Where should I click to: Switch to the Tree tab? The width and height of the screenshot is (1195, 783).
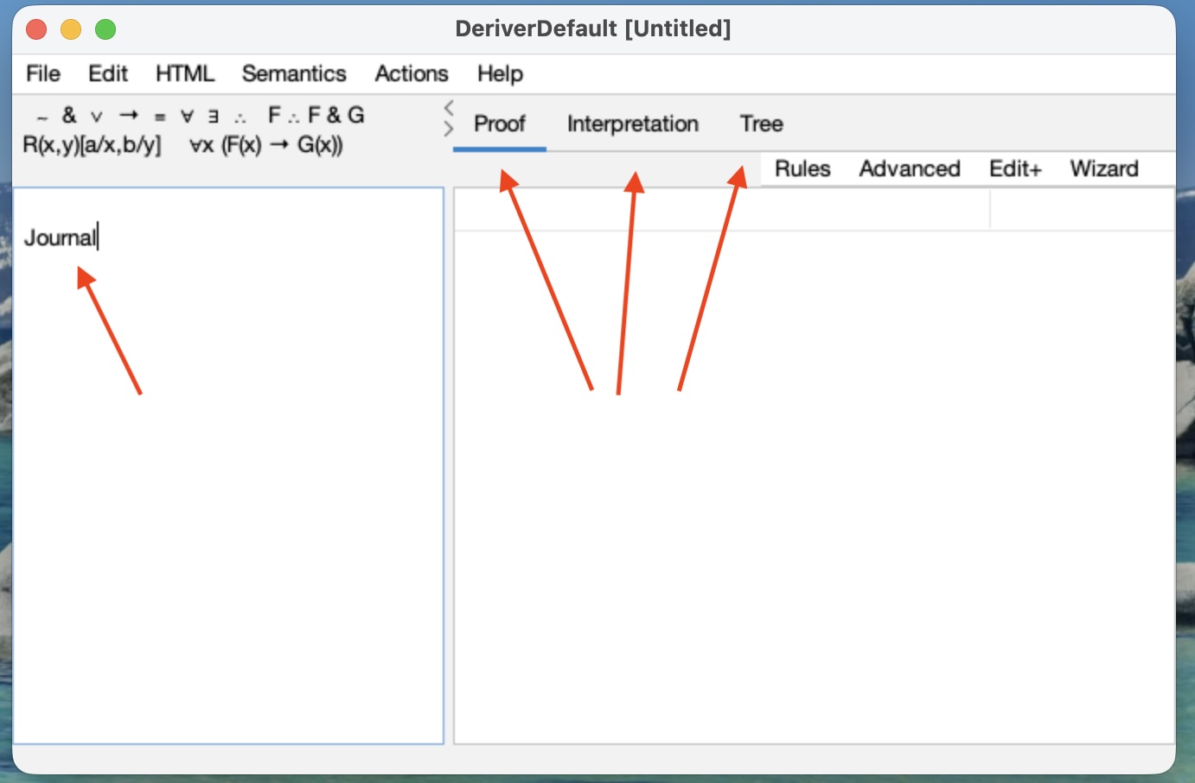click(761, 124)
